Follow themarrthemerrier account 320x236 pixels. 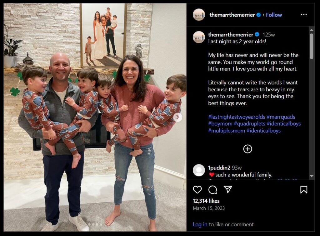[274, 15]
